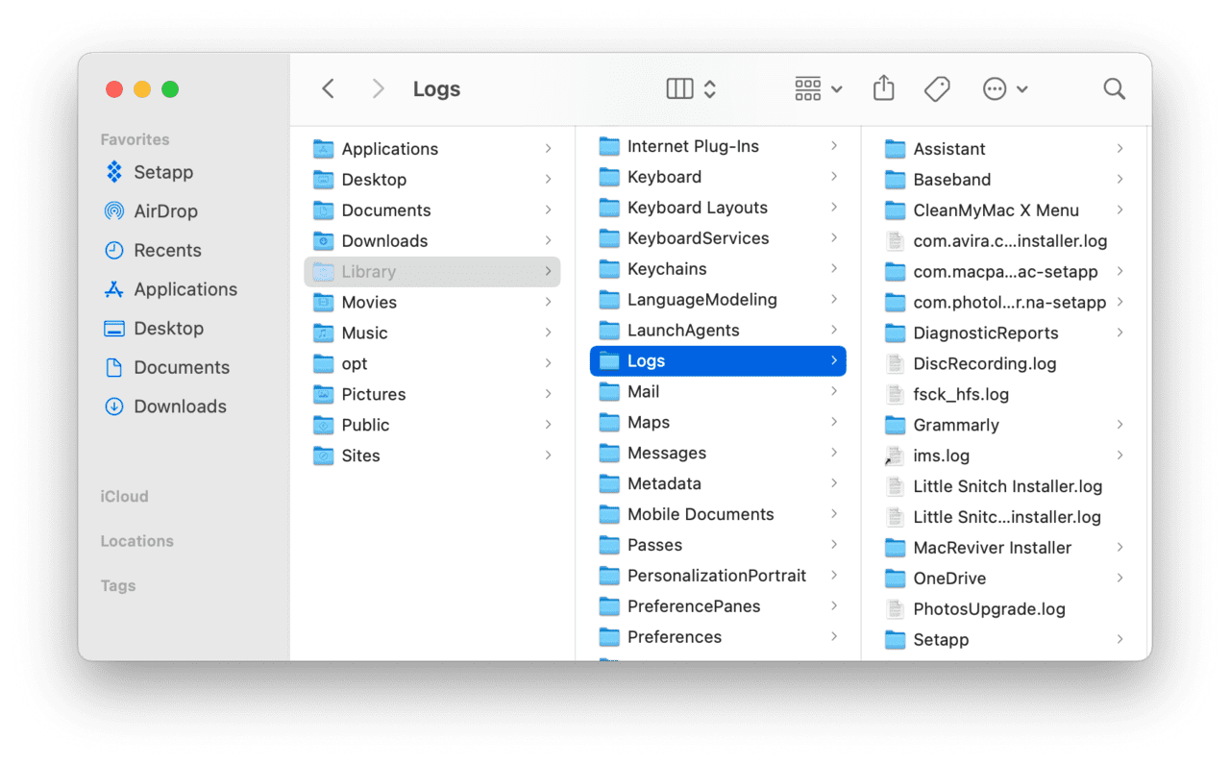Image resolution: width=1230 pixels, height=764 pixels.
Task: Select the Public folder icon
Action: [x=324, y=426]
